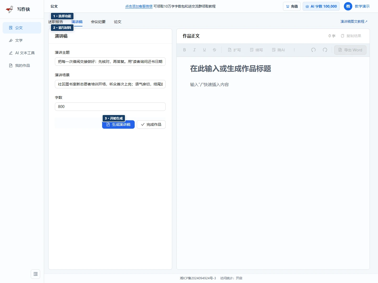Open the 点击添加客服微信 link
The height and width of the screenshot is (283, 378).
click(x=139, y=6)
